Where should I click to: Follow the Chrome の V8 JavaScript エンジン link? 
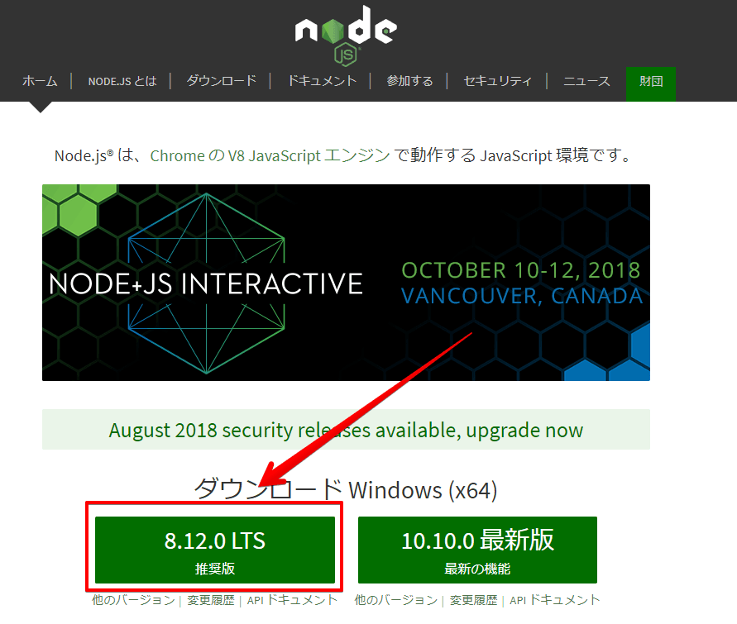pyautogui.click(x=270, y=155)
